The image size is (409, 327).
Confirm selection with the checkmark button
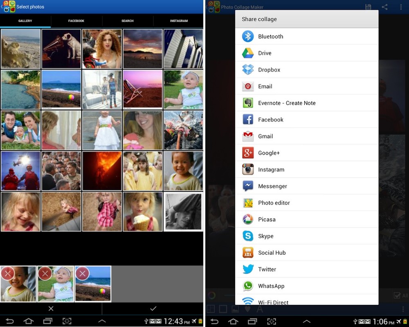[153, 309]
